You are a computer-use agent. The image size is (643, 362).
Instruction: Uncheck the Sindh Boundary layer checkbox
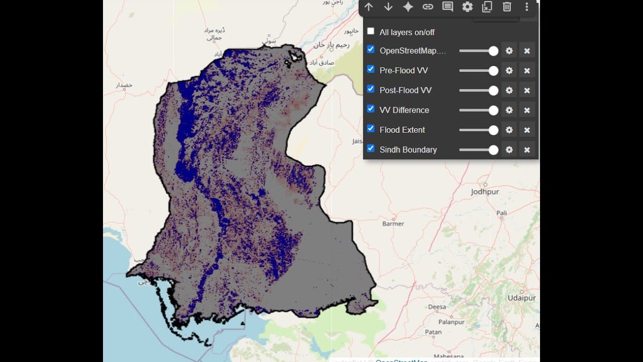[371, 148]
